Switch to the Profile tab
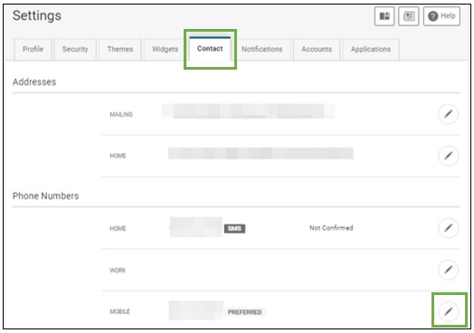The image size is (474, 333). pyautogui.click(x=33, y=49)
